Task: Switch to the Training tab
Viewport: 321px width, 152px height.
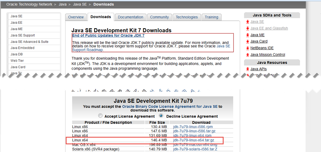Action: pyautogui.click(x=211, y=17)
